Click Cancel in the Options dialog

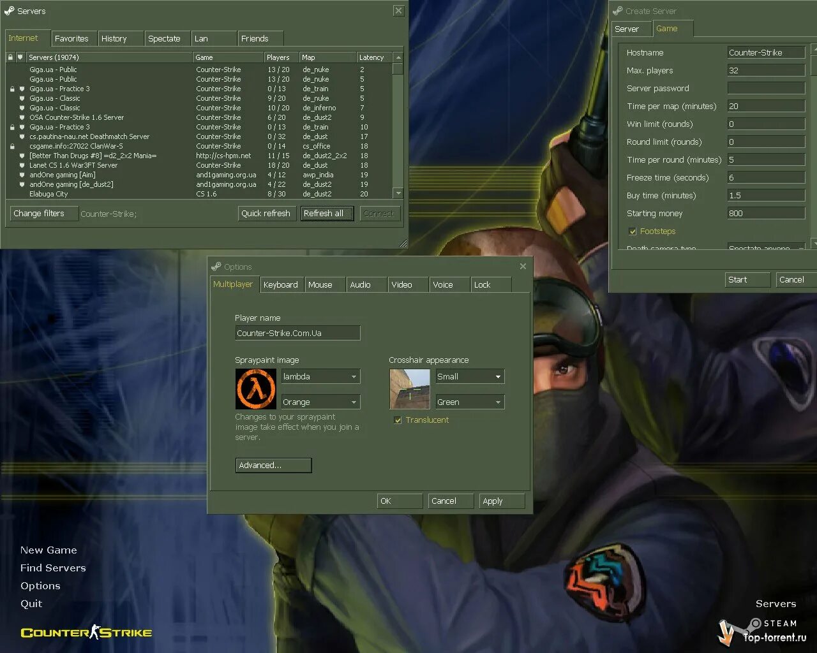tap(451, 501)
